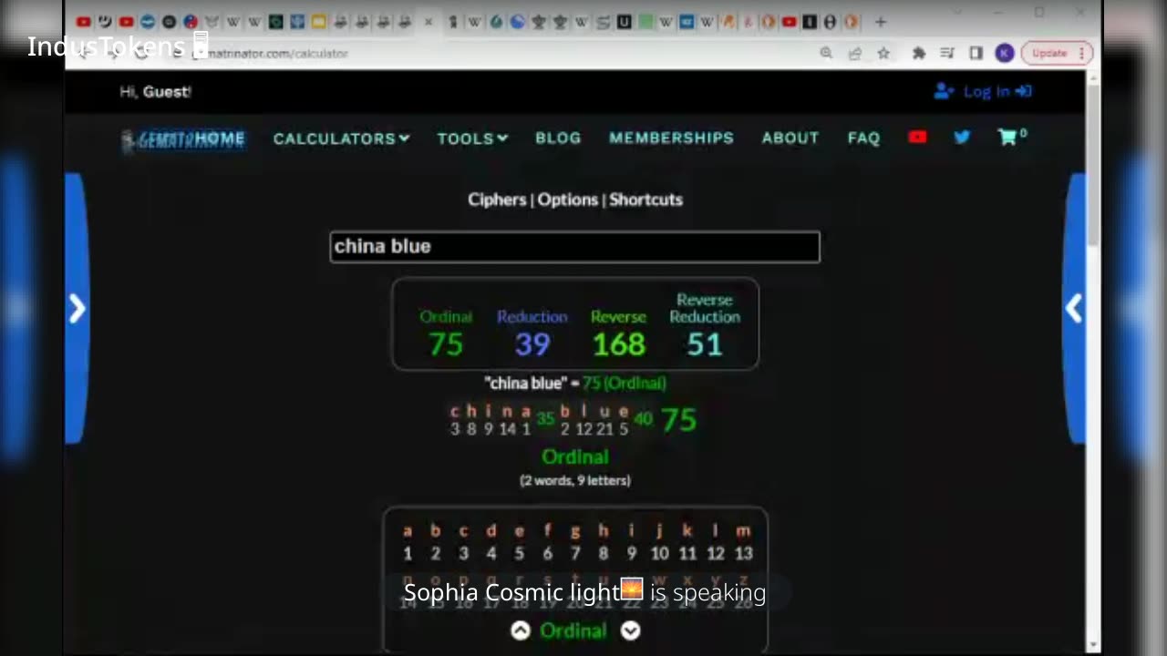Click the green 40 word sum for blue
Screen dimensions: 1167x656
coord(644,419)
